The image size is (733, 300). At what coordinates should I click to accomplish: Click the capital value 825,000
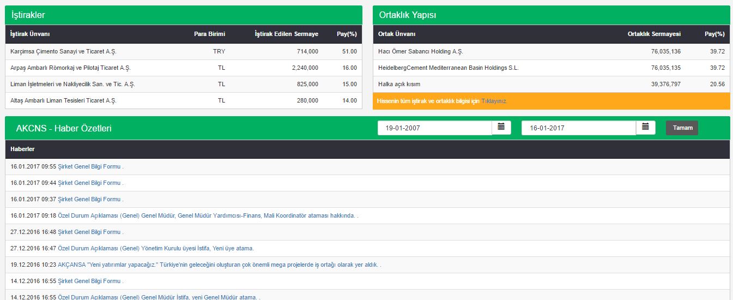click(x=307, y=84)
